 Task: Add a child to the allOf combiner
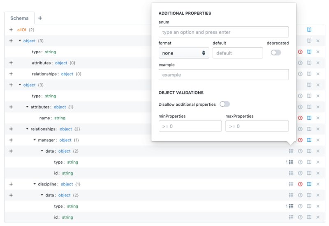pyautogui.click(x=11, y=30)
